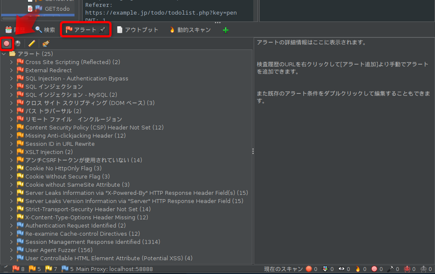The height and width of the screenshot is (274, 435).
Task: Click the broom delete-all-alerts icon
Action: (x=46, y=43)
